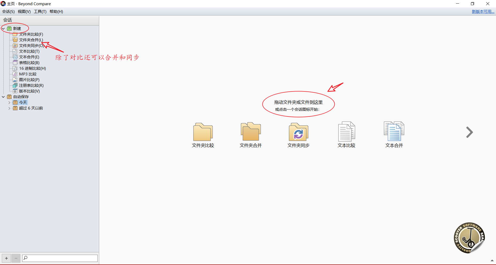Expand the 今天 tree node
This screenshot has width=496, height=265.
9,103
